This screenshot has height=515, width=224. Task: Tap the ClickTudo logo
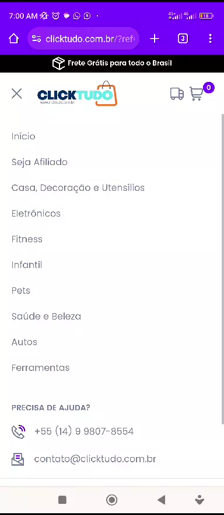click(x=77, y=94)
